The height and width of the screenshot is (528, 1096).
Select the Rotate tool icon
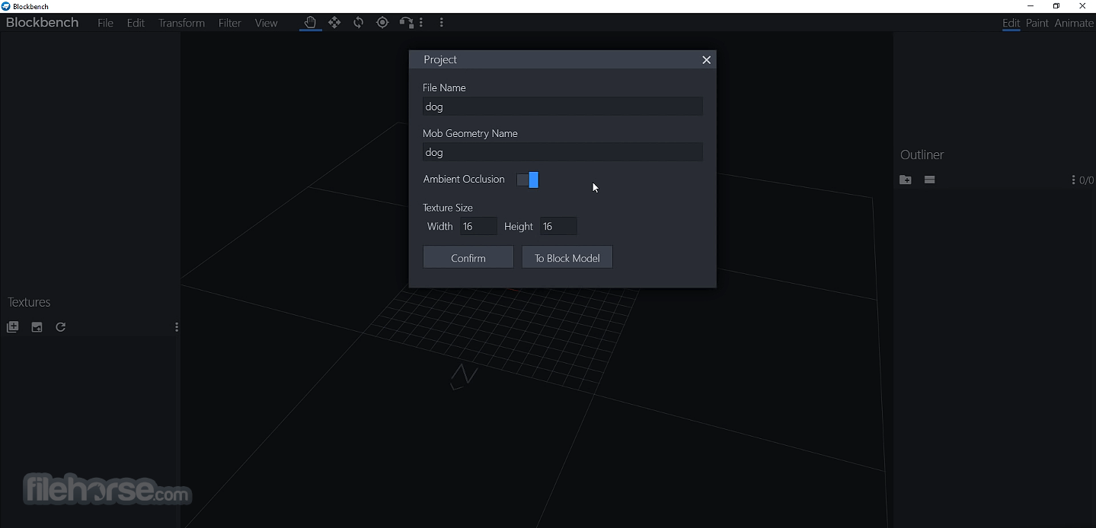359,23
